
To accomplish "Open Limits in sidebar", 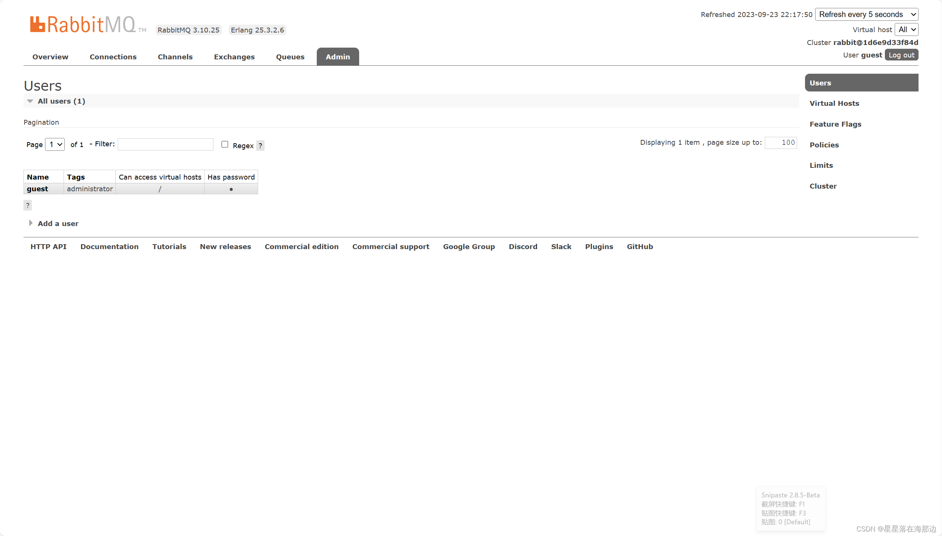I will click(x=821, y=165).
